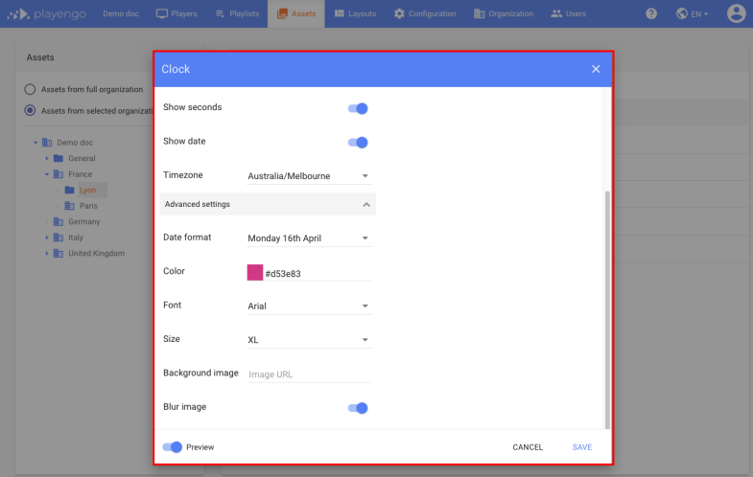Click the playengo logo

coord(47,14)
